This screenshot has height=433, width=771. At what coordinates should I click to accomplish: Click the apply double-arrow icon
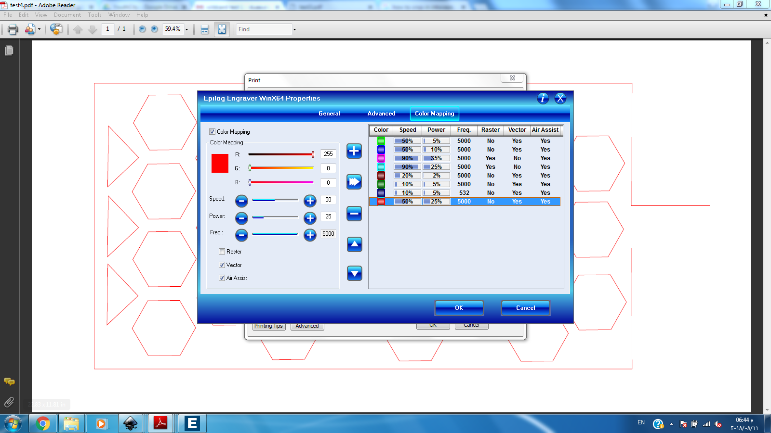(x=354, y=182)
